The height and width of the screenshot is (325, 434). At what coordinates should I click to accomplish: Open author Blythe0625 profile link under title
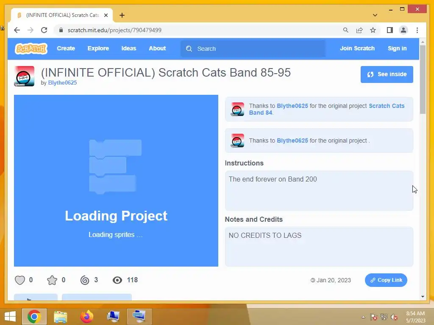(62, 83)
